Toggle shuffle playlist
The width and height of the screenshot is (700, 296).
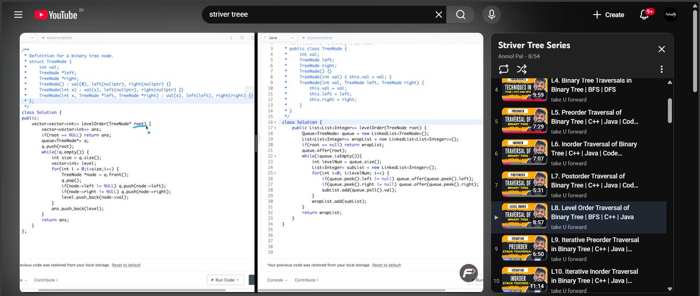[x=522, y=69]
